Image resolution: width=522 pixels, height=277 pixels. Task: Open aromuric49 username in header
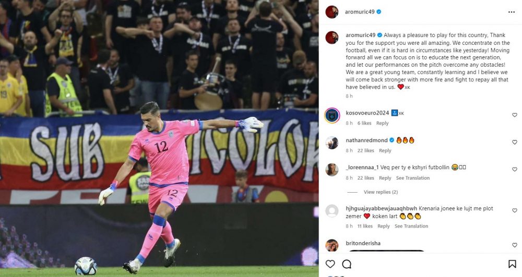pos(360,11)
